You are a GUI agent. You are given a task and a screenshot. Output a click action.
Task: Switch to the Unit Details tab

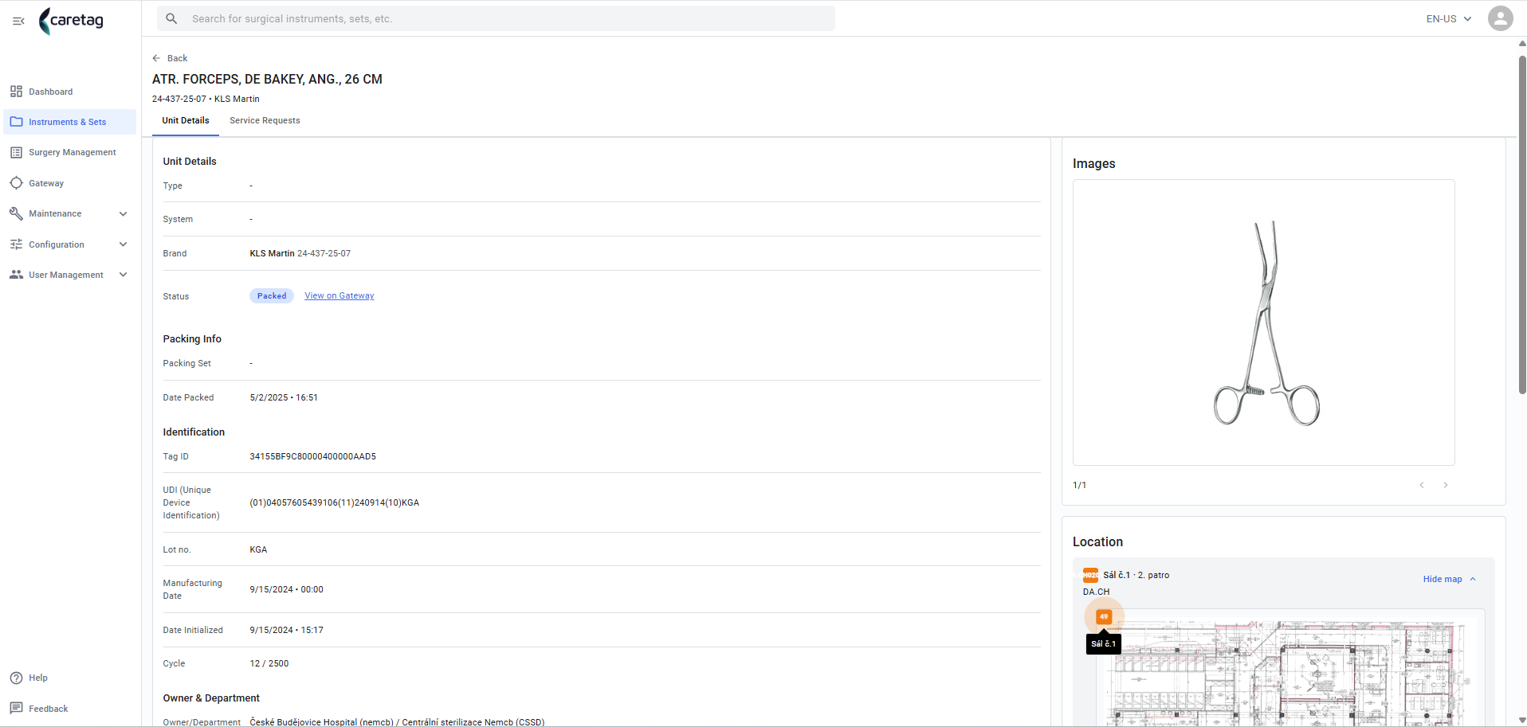(186, 120)
